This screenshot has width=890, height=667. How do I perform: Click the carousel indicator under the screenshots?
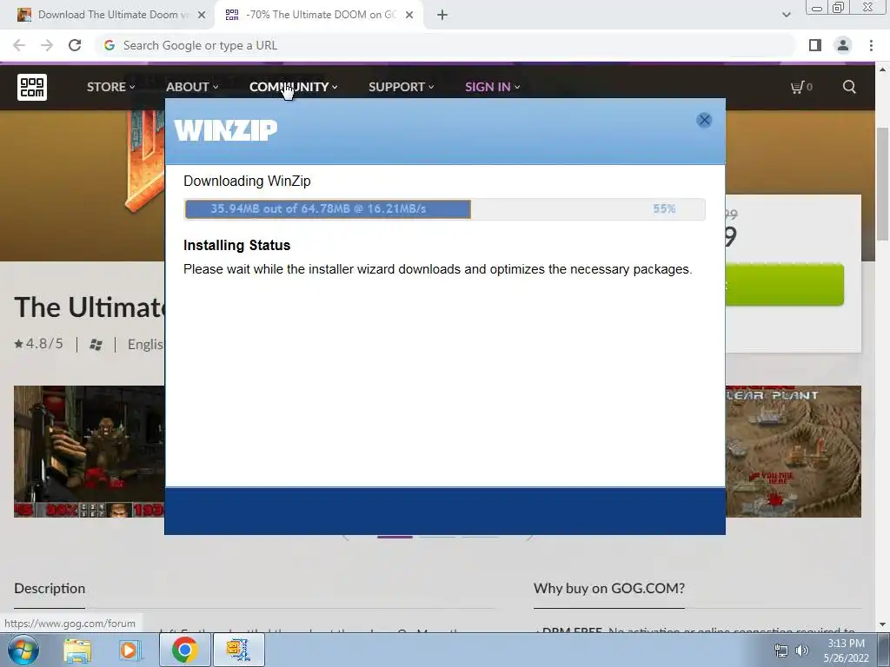395,537
